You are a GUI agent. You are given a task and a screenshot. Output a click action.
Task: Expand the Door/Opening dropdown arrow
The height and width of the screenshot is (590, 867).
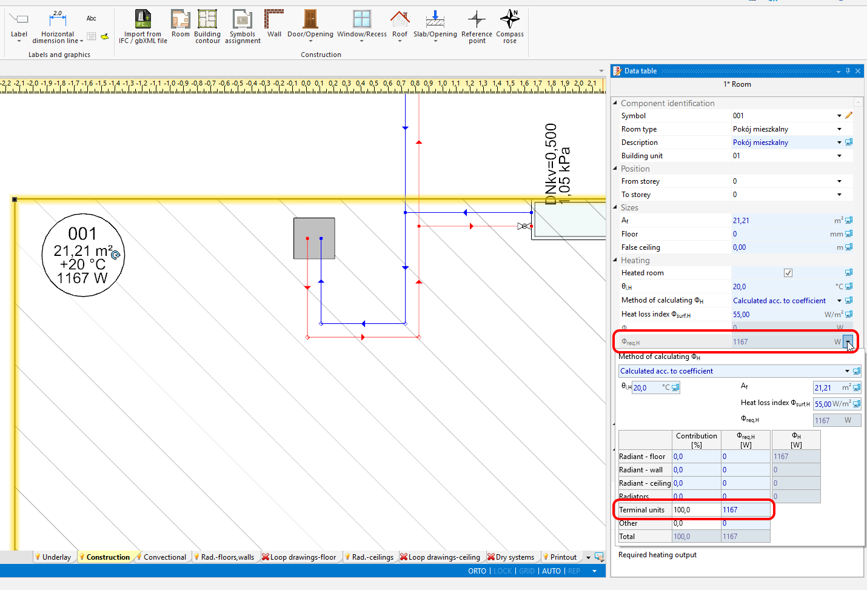pos(310,41)
